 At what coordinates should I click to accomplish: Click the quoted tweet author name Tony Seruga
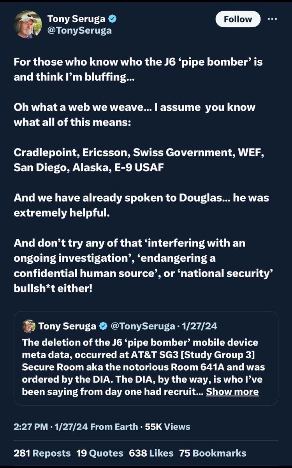68,326
